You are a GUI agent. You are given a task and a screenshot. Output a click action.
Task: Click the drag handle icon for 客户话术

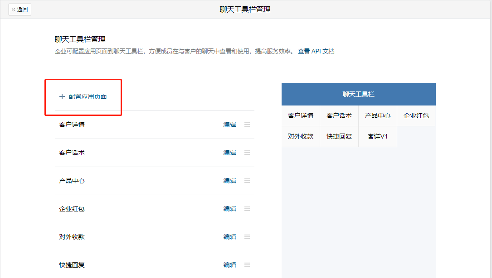click(x=247, y=153)
